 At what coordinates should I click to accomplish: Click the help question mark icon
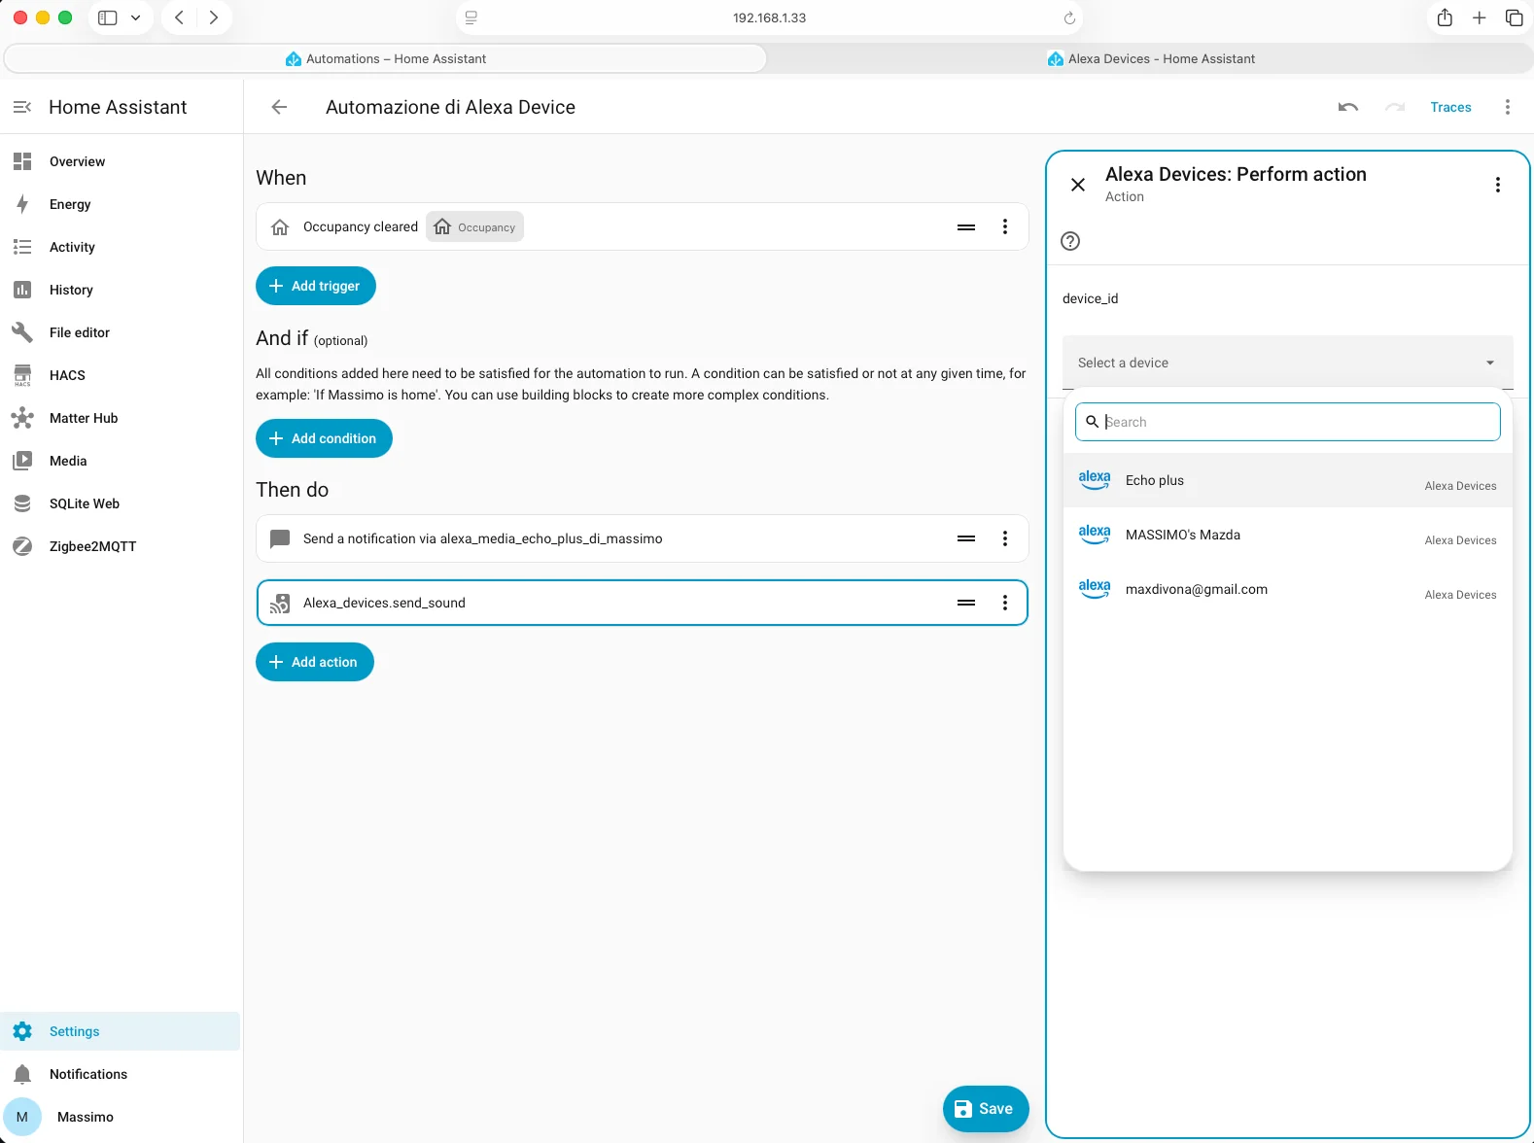click(x=1070, y=241)
